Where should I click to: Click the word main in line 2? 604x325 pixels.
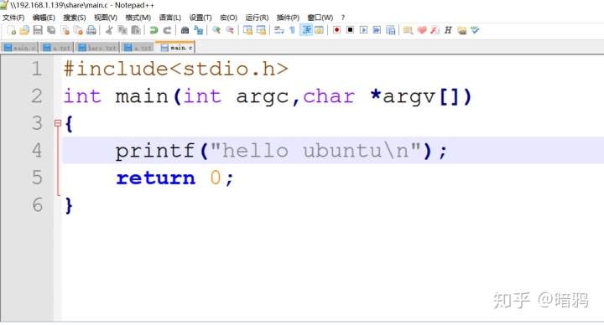(142, 96)
